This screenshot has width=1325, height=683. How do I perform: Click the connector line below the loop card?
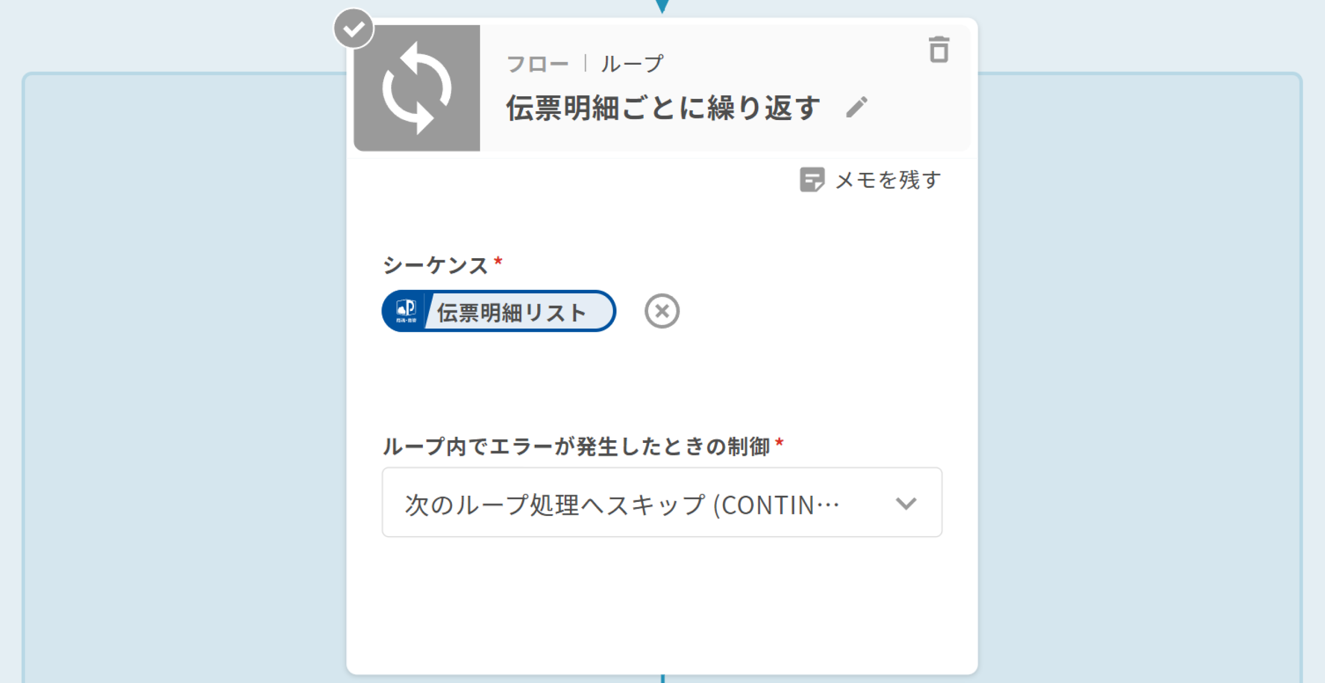(x=662, y=678)
